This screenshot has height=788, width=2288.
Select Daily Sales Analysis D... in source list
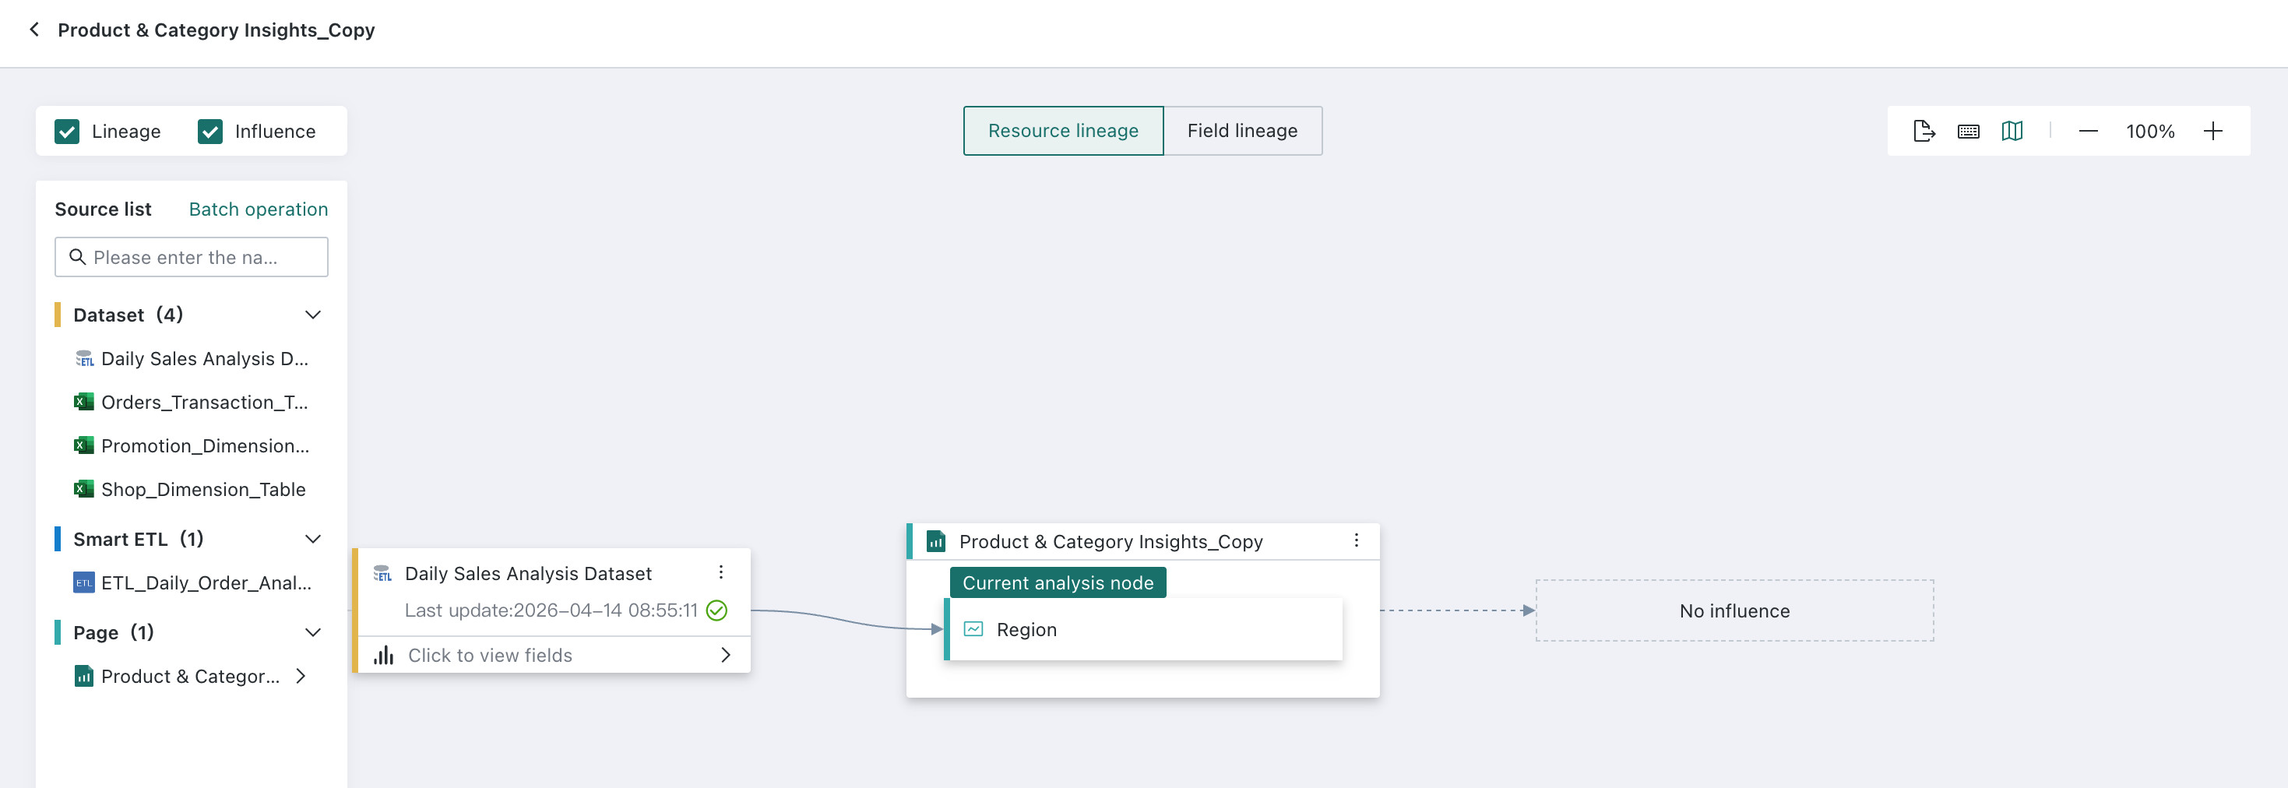click(x=204, y=359)
